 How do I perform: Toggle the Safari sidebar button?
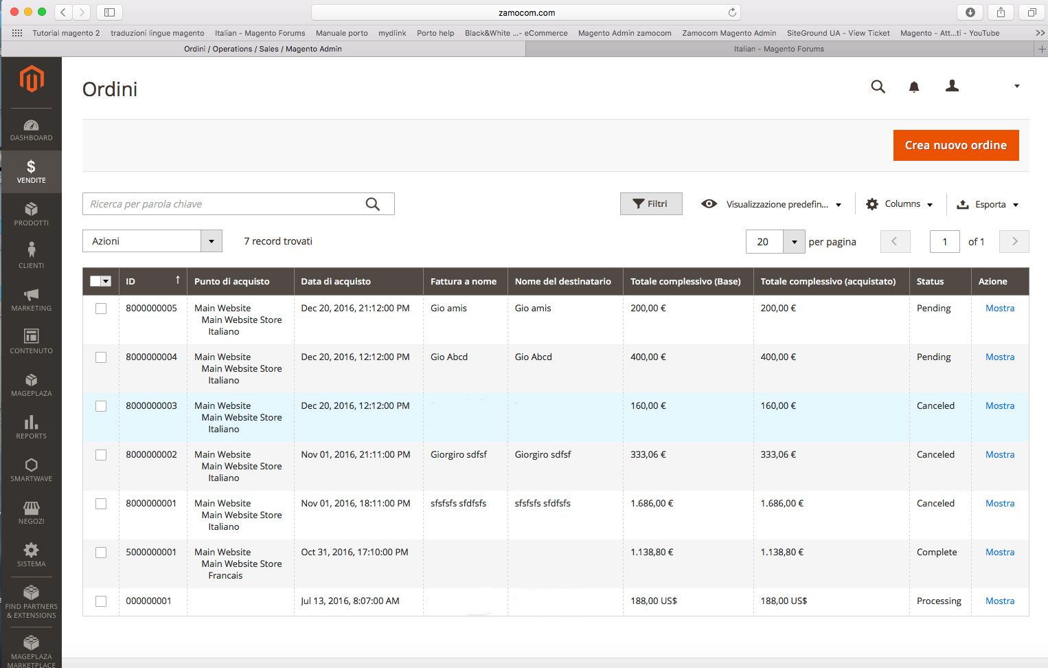click(109, 12)
